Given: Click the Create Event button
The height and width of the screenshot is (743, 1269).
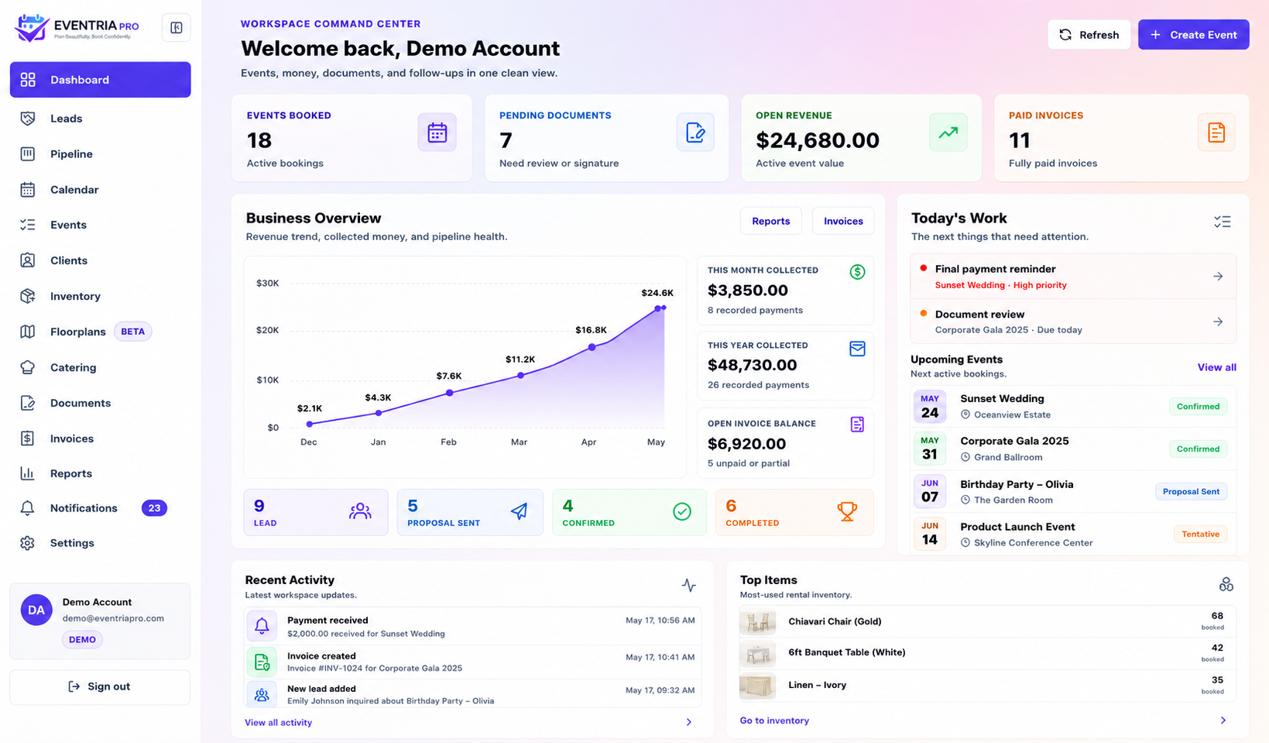Looking at the screenshot, I should tap(1193, 35).
